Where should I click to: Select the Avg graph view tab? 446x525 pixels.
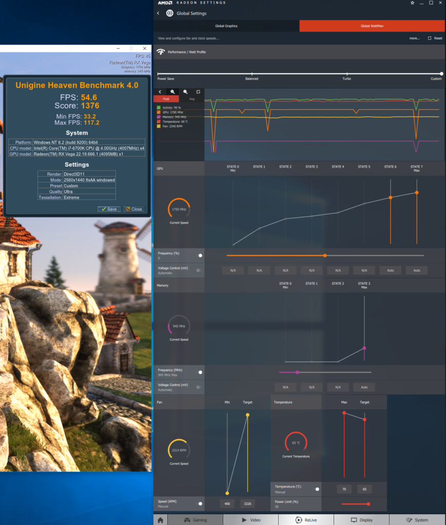click(191, 99)
